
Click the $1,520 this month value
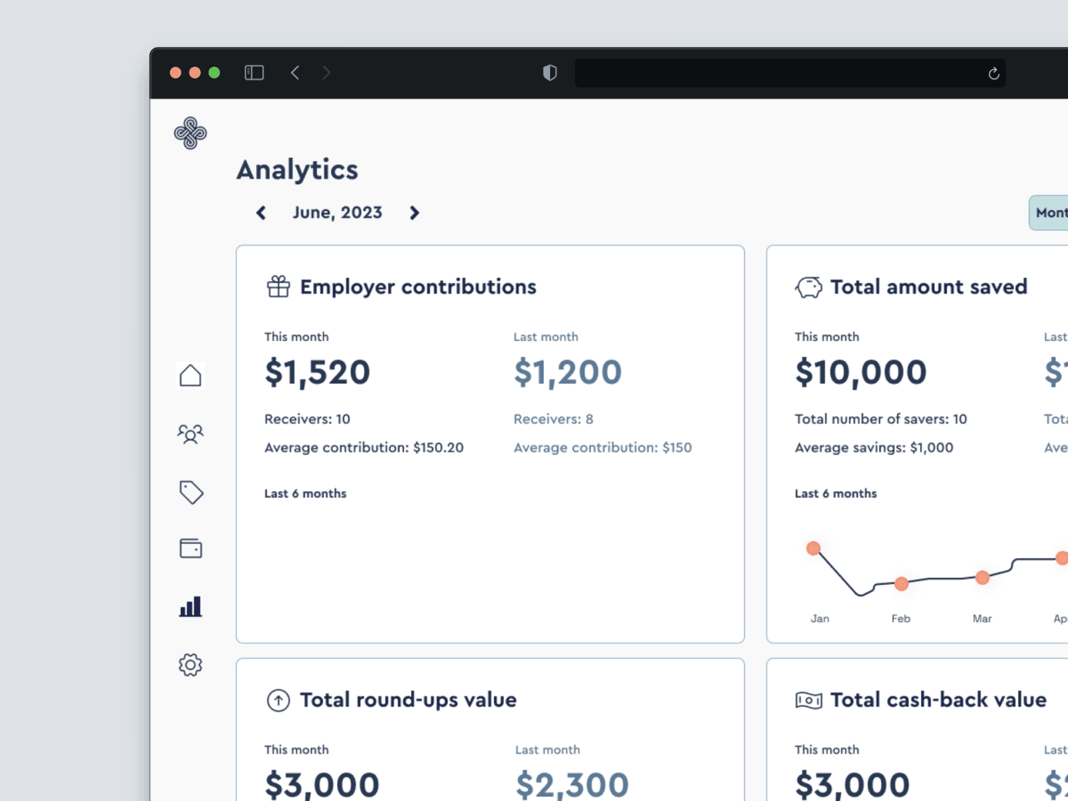click(318, 372)
